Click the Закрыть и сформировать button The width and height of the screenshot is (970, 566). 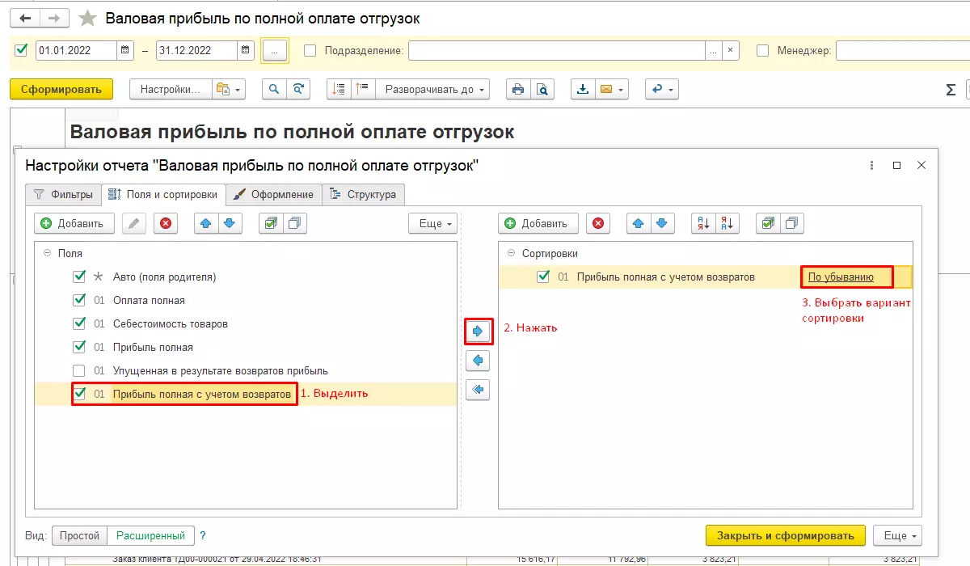tap(785, 535)
